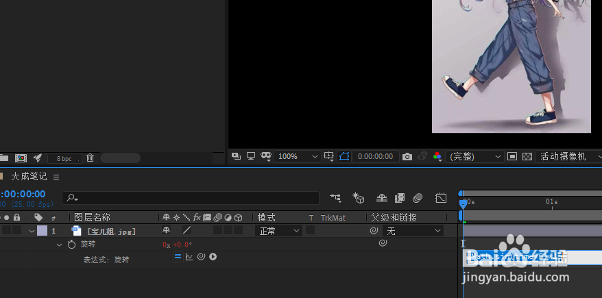This screenshot has height=298, width=602.
Task: Open RGB channel and color management
Action: click(437, 156)
